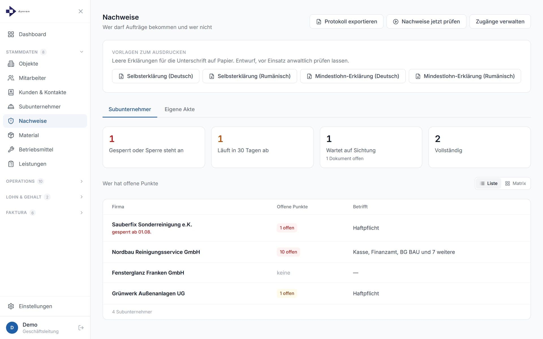Open the Eigene Akte tab
This screenshot has height=339, width=543.
(180, 109)
